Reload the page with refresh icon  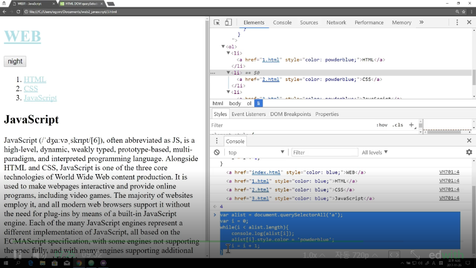[18, 11]
